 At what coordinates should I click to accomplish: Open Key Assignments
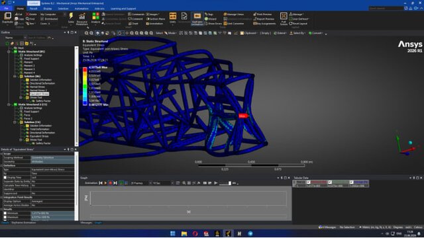[264, 24]
